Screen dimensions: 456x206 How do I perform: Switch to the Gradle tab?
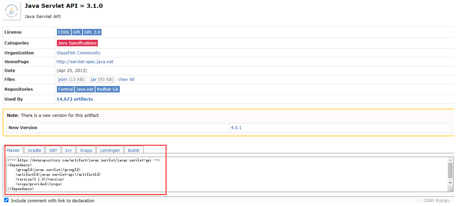(x=35, y=150)
